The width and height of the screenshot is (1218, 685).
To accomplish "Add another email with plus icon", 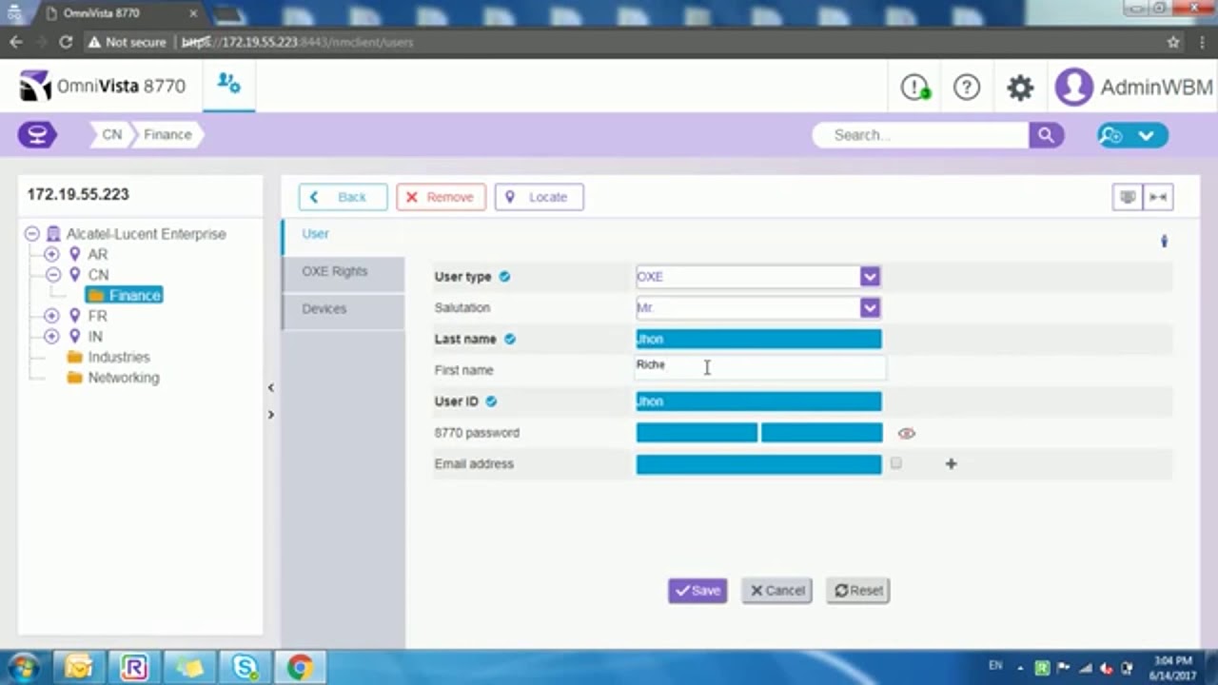I will click(x=951, y=463).
